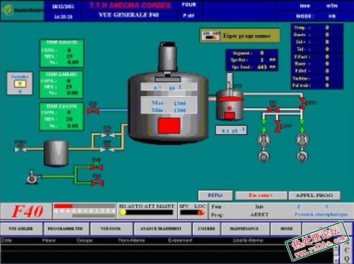
Task: Click the Max 1300 value
Action: tap(180, 103)
